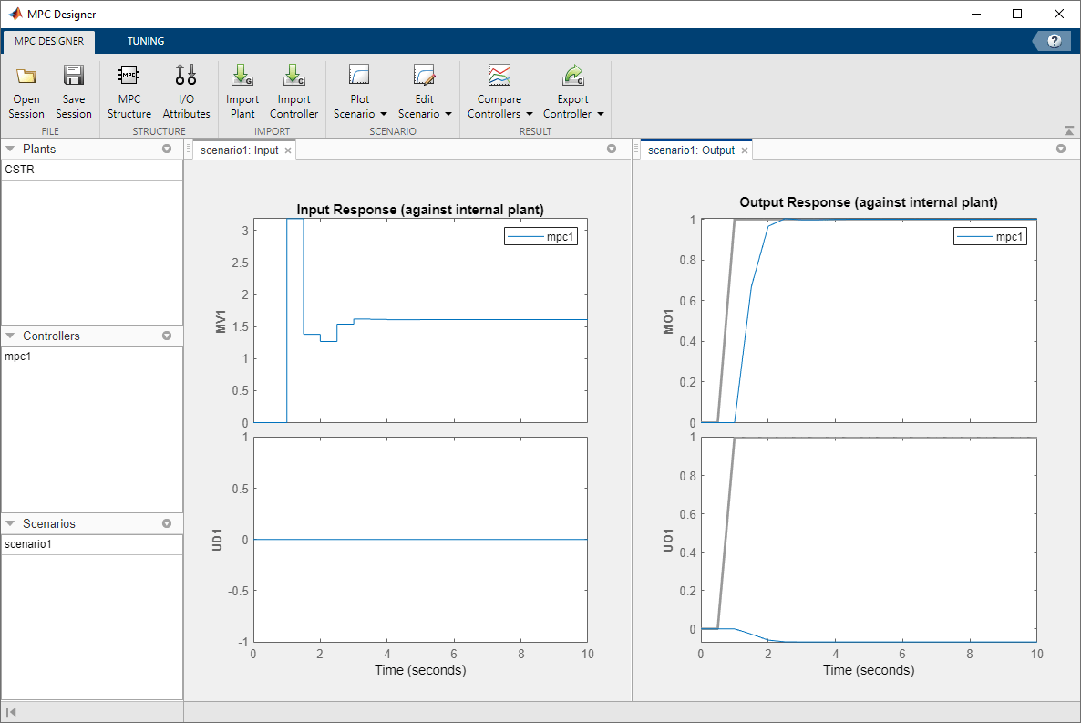Click the Save Session disk icon
This screenshot has height=723, width=1081.
coord(73,75)
